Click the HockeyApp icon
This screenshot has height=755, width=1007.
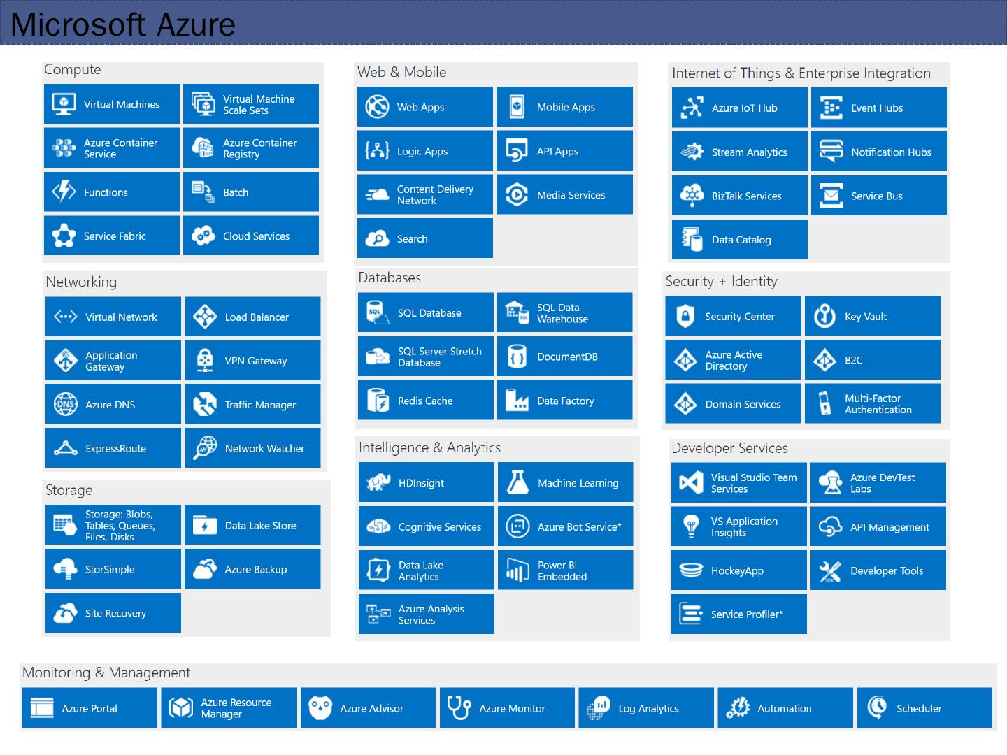pyautogui.click(x=691, y=570)
